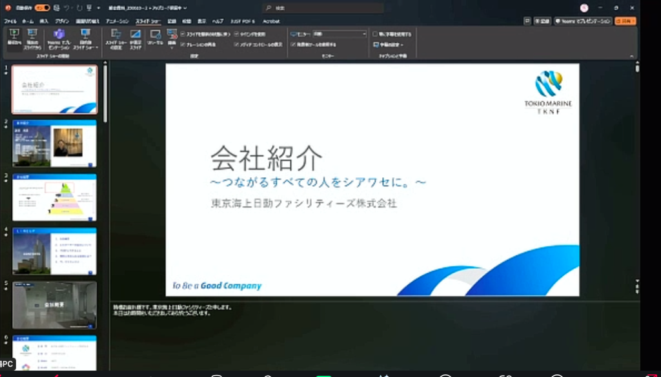This screenshot has width=661, height=377.
Task: Switch to the ホーム (Home) tab
Action: point(28,21)
